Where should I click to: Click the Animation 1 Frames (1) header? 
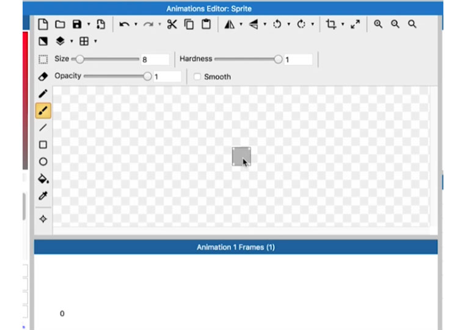pyautogui.click(x=236, y=247)
